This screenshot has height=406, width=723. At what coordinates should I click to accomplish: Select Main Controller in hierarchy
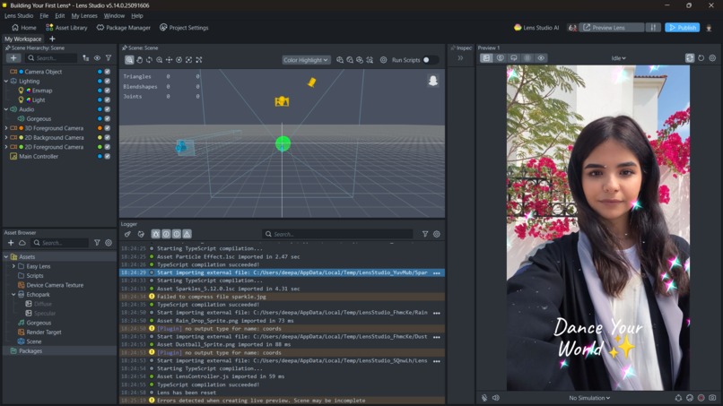point(39,157)
